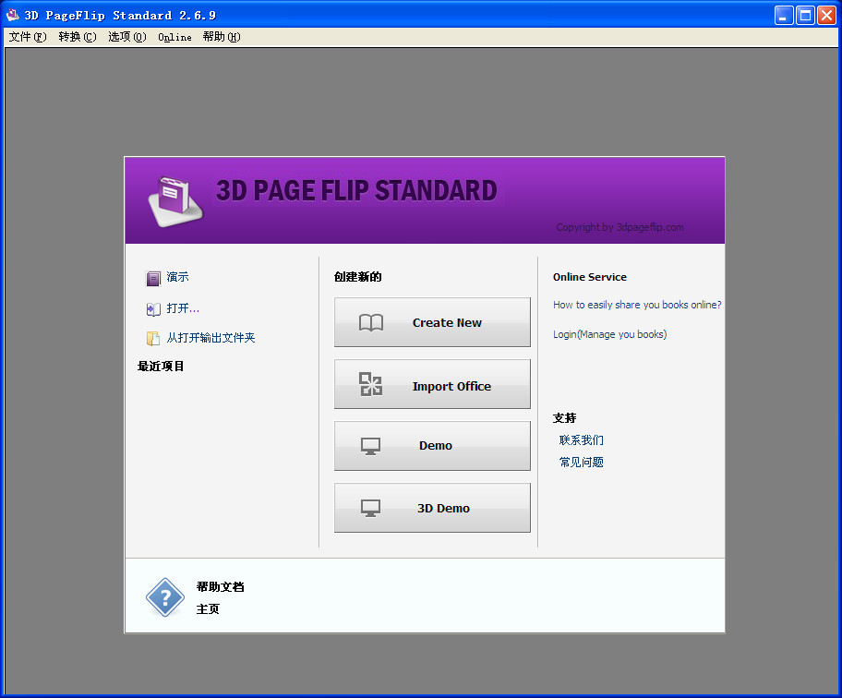This screenshot has width=842, height=698.
Task: Open the Online menu
Action: pyautogui.click(x=174, y=37)
